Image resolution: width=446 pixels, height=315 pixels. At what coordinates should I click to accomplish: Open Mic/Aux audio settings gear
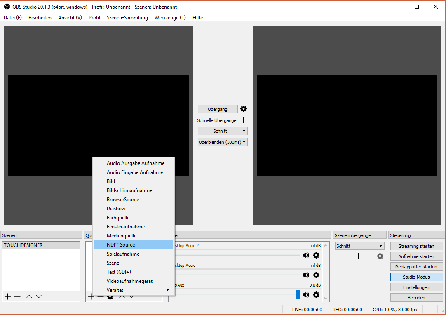click(316, 295)
